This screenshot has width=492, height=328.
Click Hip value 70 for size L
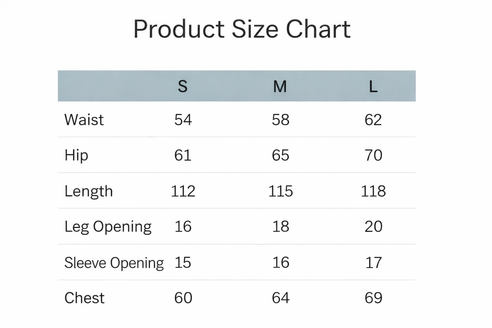(373, 155)
